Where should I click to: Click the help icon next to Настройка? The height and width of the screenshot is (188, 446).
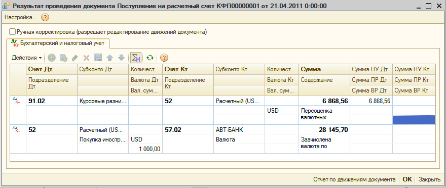pyautogui.click(x=45, y=18)
